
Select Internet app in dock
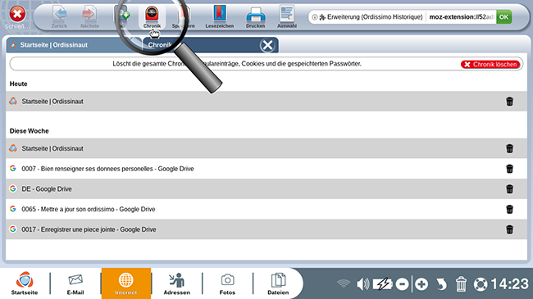pos(125,283)
